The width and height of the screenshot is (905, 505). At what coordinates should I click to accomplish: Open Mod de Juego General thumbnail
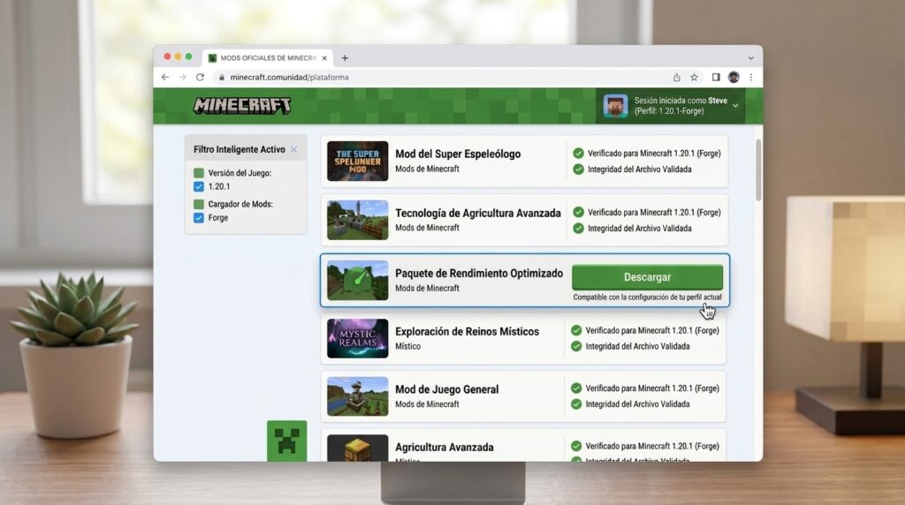point(357,396)
